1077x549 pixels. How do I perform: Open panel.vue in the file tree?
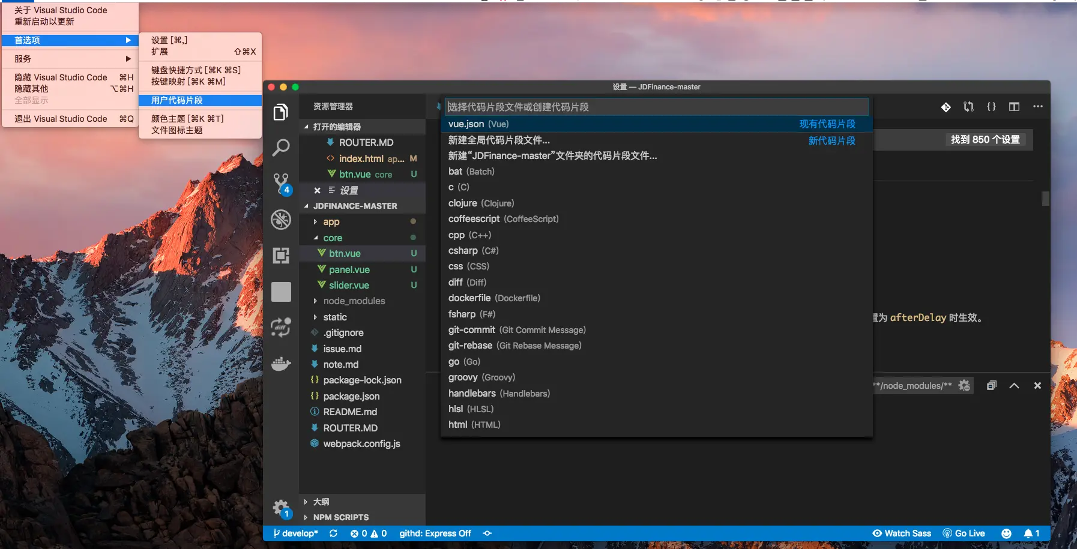[x=362, y=270]
